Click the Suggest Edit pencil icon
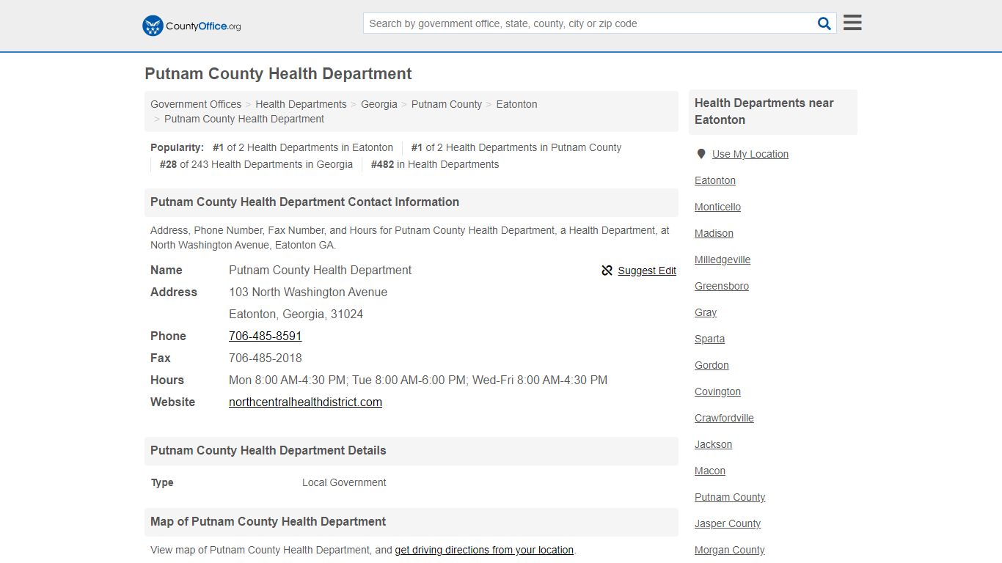Screen dimensions: 1002x563 click(x=607, y=271)
